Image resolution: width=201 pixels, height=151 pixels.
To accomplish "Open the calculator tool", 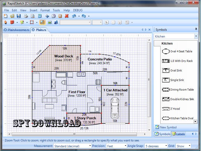I will pos(40,16).
